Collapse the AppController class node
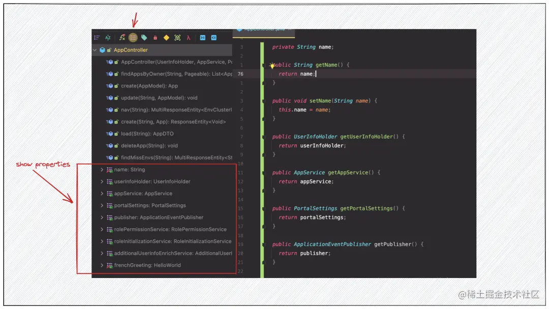The image size is (549, 309). (x=95, y=50)
